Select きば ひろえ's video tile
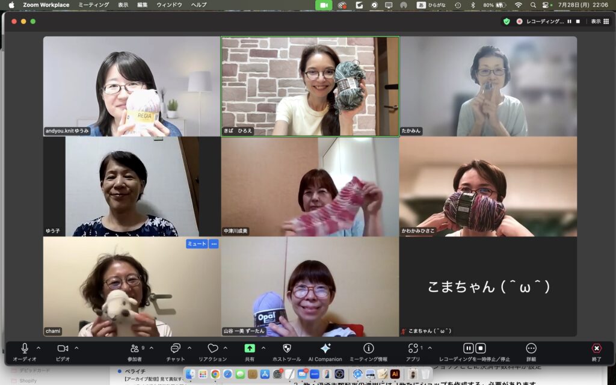 coord(310,87)
